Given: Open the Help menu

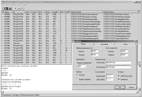Looking at the screenshot, I should [25, 5].
